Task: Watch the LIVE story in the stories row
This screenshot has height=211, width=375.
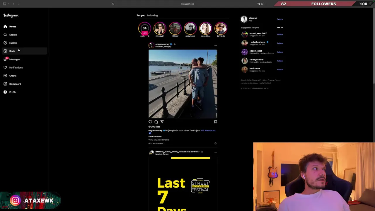Action: tap(144, 28)
